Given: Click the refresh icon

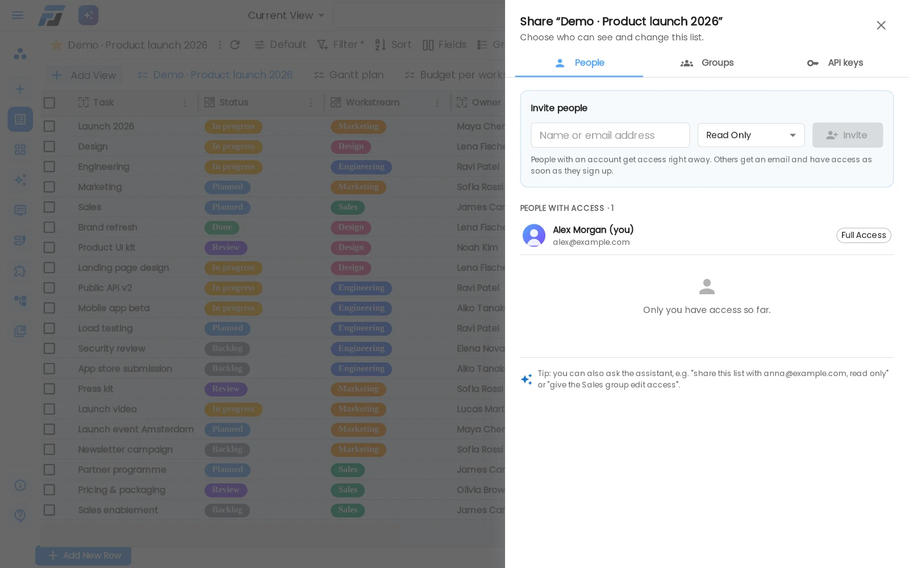Looking at the screenshot, I should 235,45.
